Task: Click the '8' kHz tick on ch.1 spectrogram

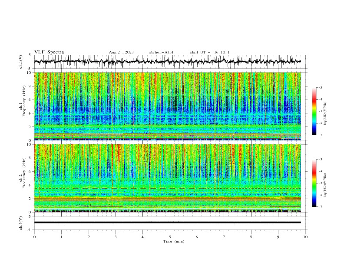Action: 31,86
